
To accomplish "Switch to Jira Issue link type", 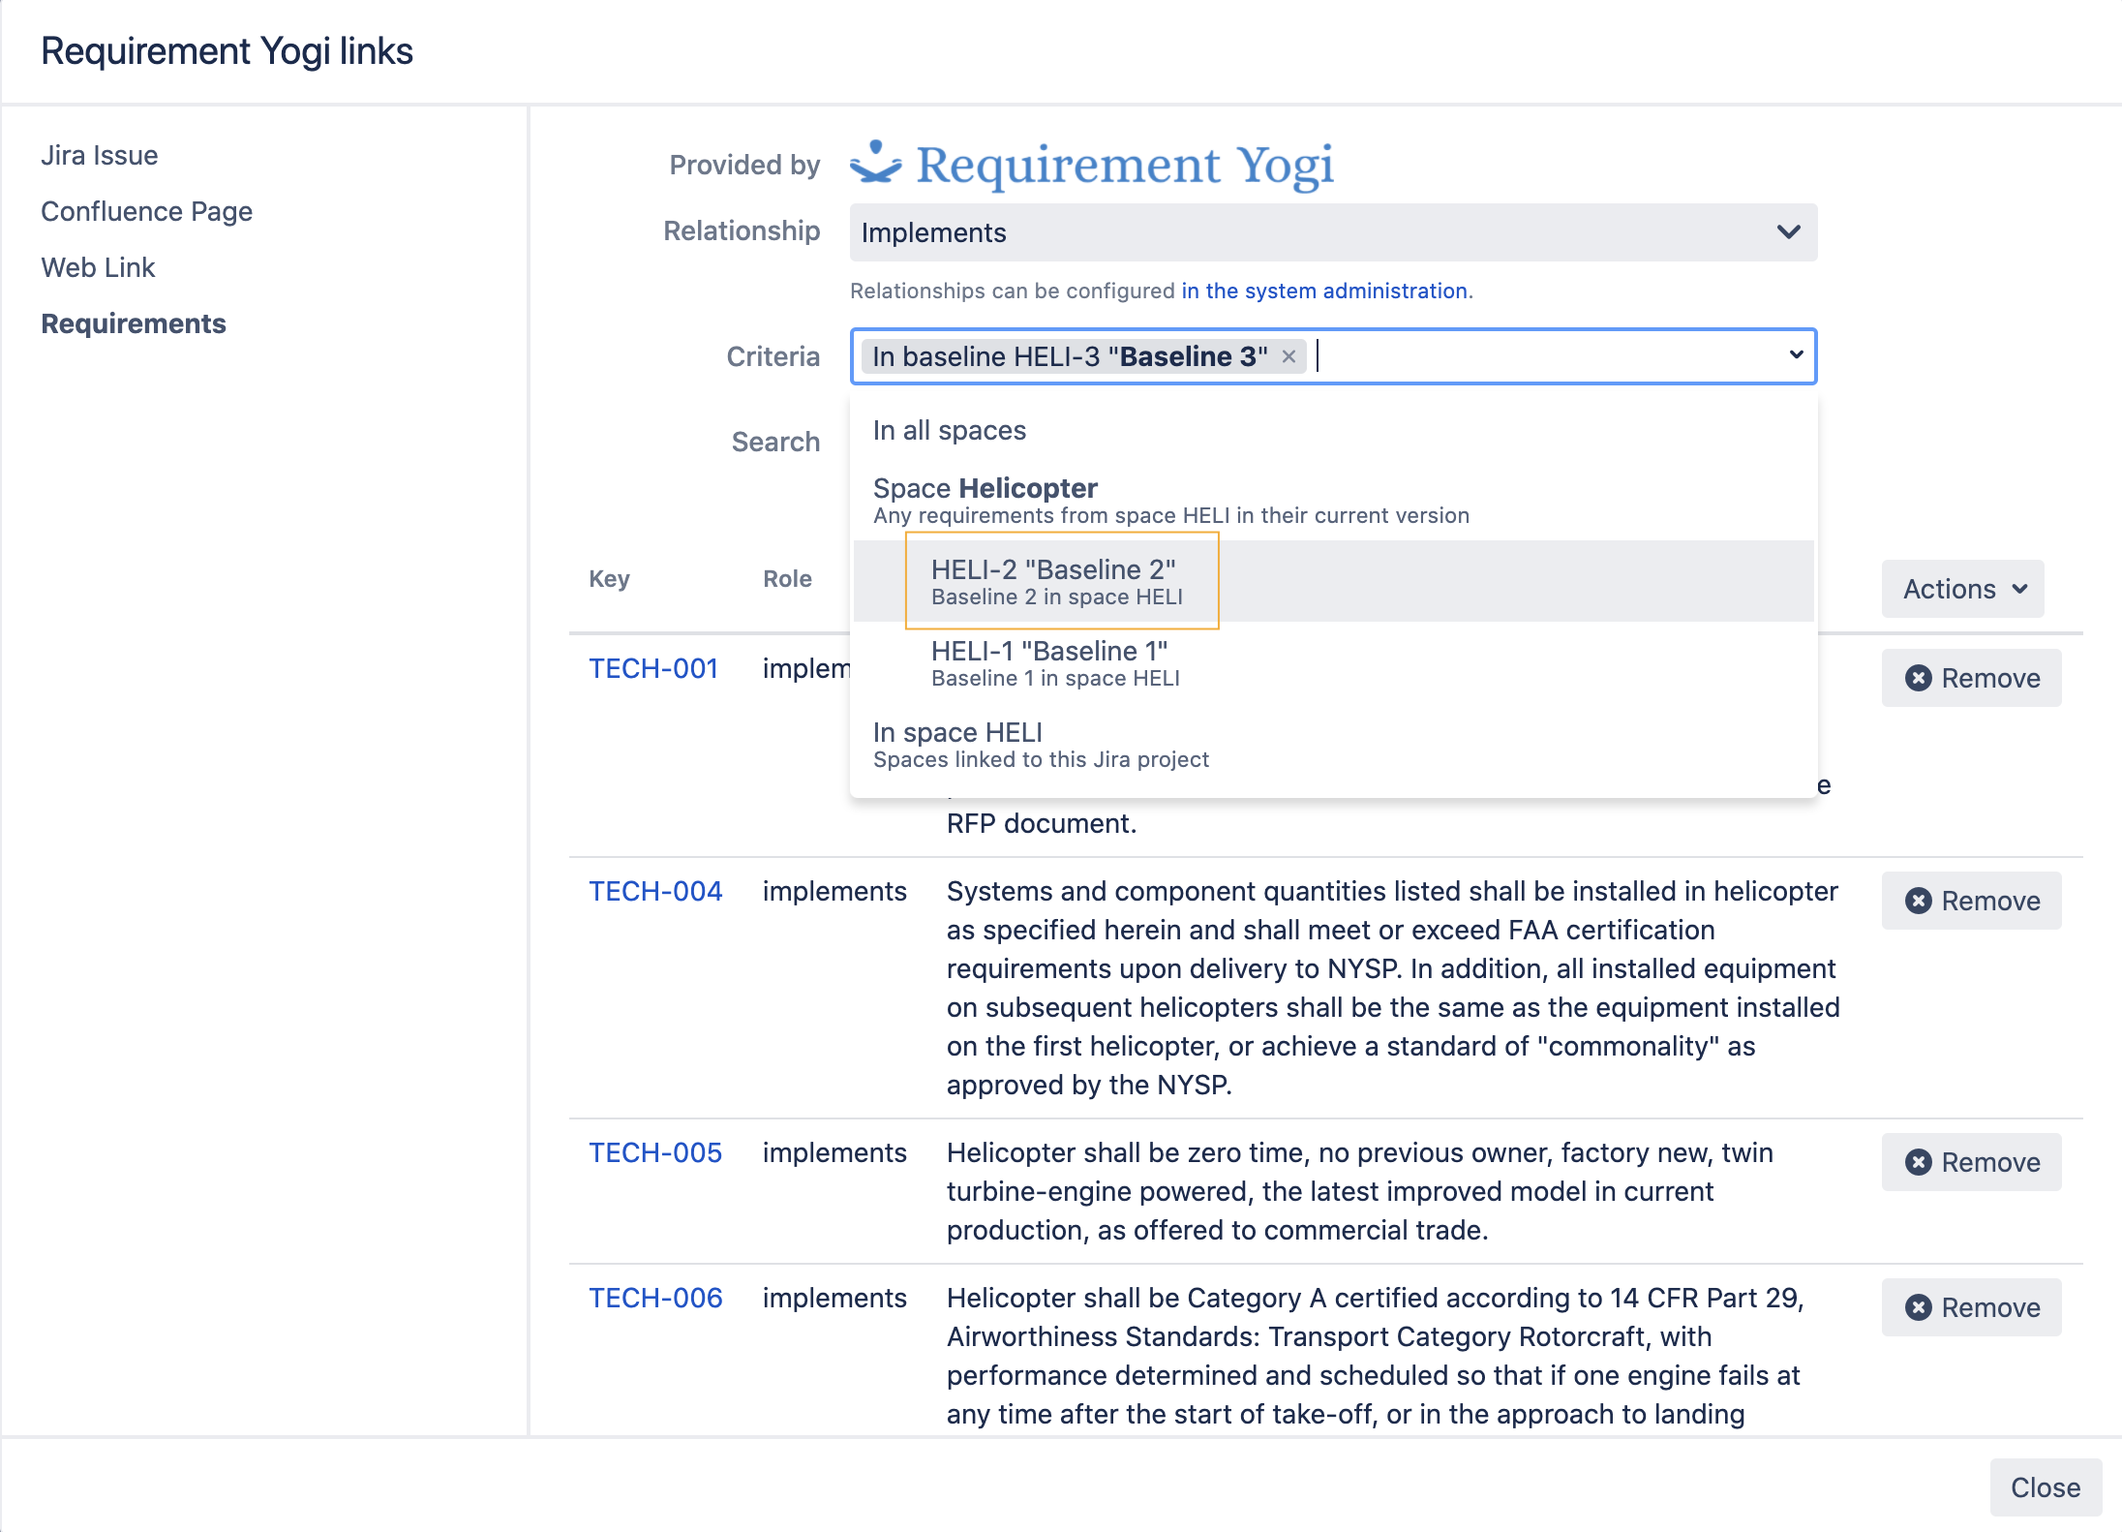I will click(x=100, y=155).
